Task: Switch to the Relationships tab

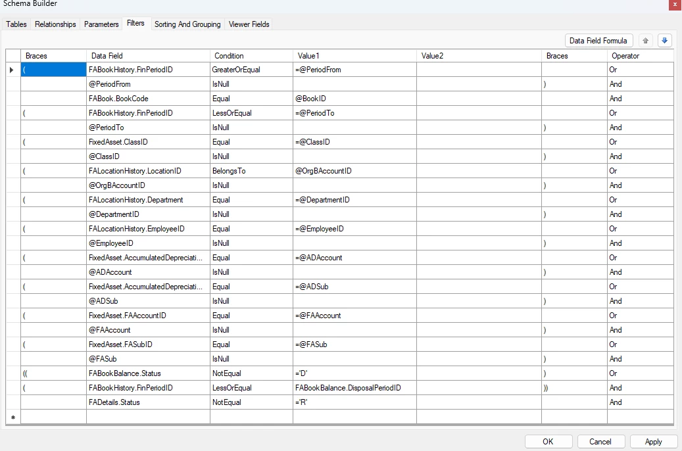Action: [x=55, y=24]
